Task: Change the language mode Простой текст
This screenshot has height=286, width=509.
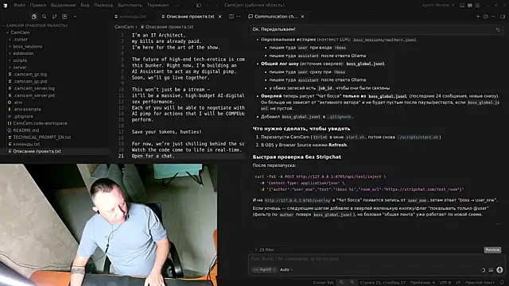Action: click(x=480, y=283)
